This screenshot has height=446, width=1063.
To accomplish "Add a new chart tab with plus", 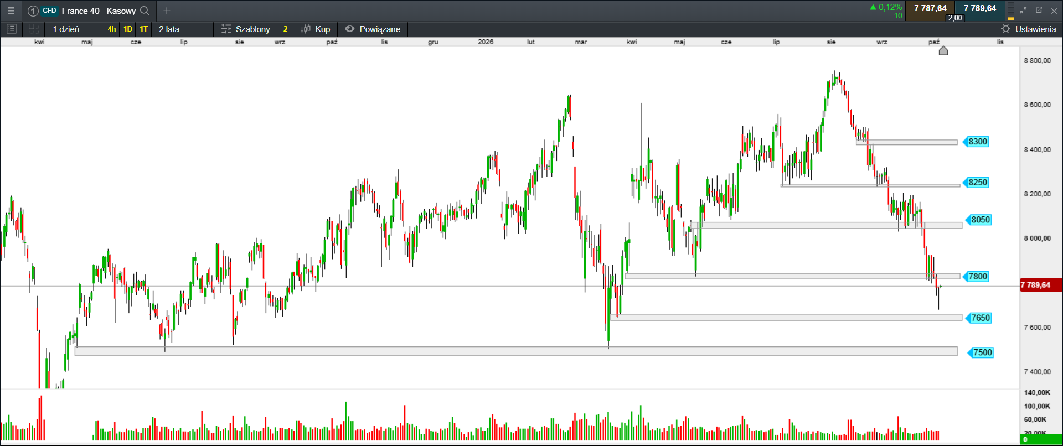I will point(167,11).
